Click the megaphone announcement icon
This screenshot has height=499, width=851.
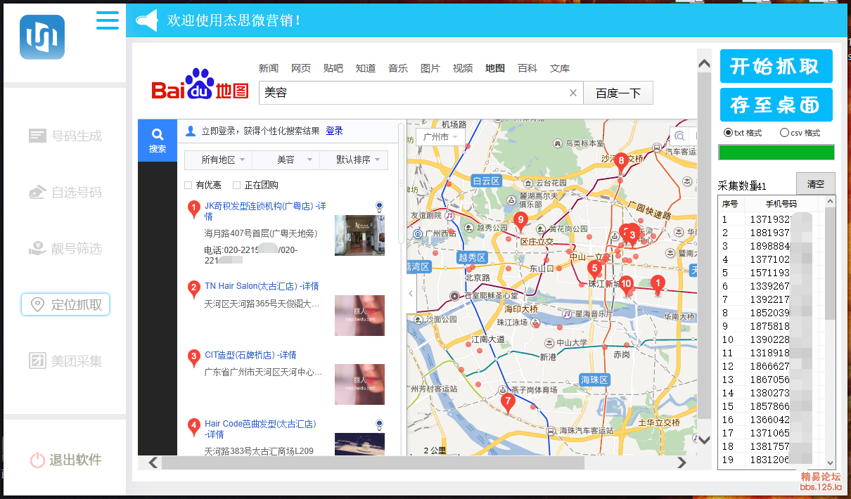[x=146, y=20]
